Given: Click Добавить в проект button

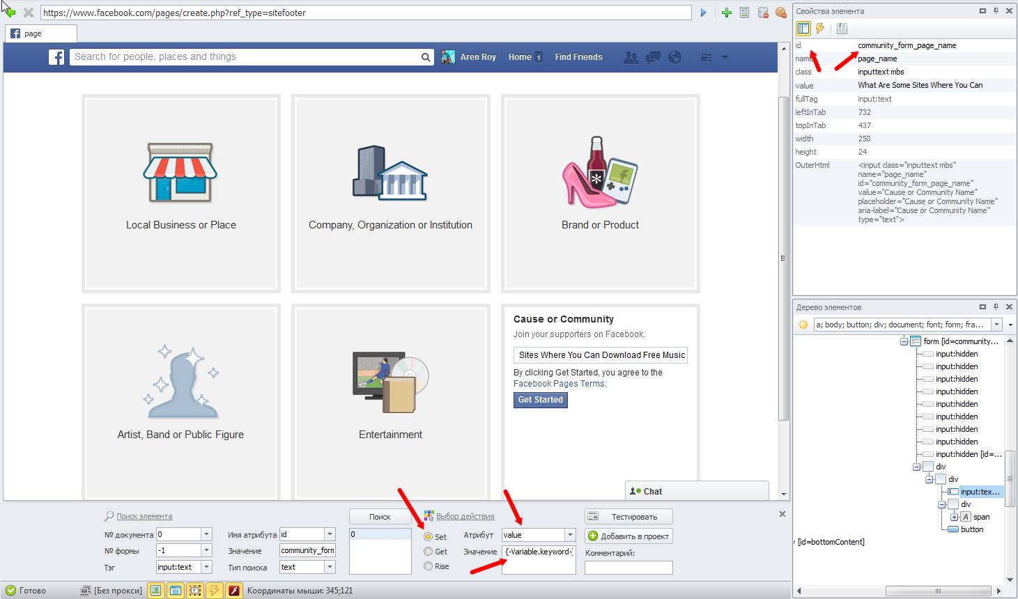Looking at the screenshot, I should pyautogui.click(x=628, y=536).
